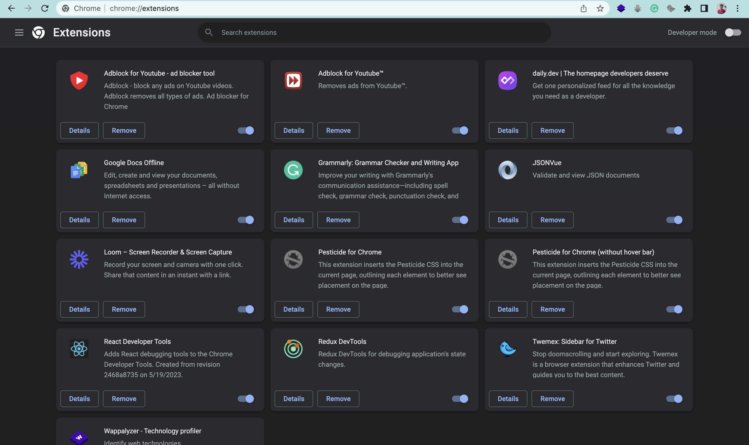Disable the JSONVue extension toggle

(674, 220)
